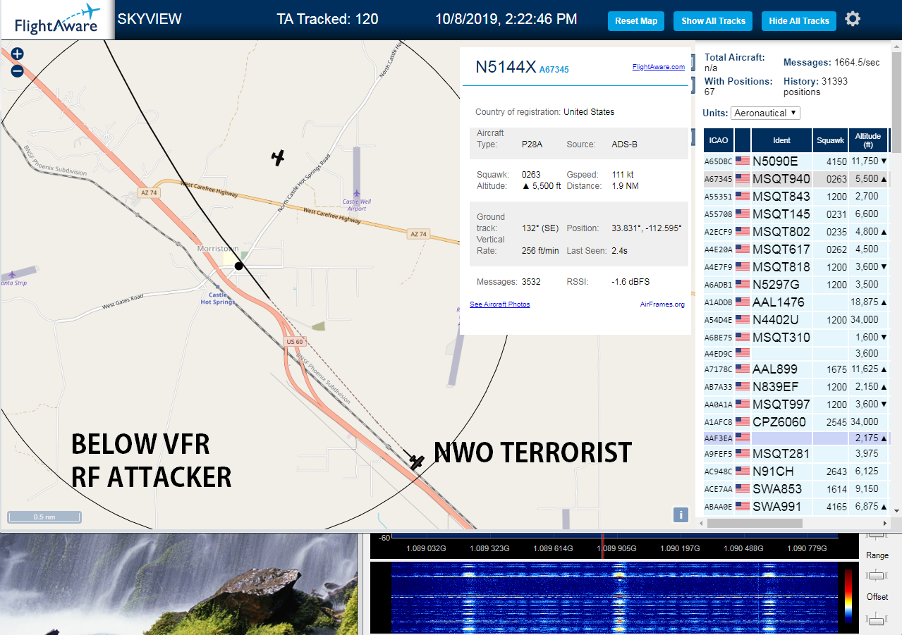Click the Castle Well Airport marker
902x635 pixels.
click(x=356, y=194)
